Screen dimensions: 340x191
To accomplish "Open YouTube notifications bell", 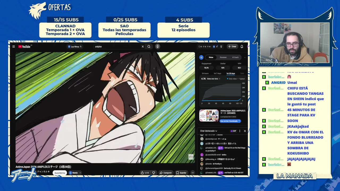I will [242, 46].
